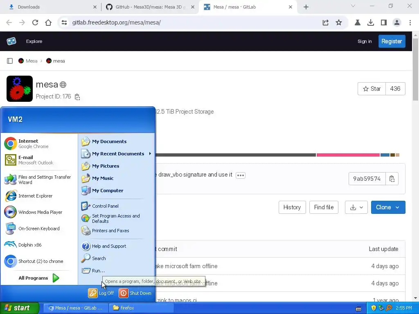Open My Music folder
This screenshot has width=419, height=314.
point(117,178)
